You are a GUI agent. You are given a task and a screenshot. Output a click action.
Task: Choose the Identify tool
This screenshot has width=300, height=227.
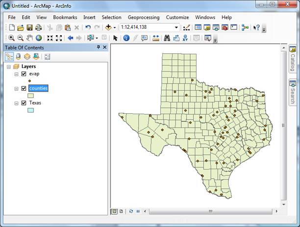click(126, 38)
